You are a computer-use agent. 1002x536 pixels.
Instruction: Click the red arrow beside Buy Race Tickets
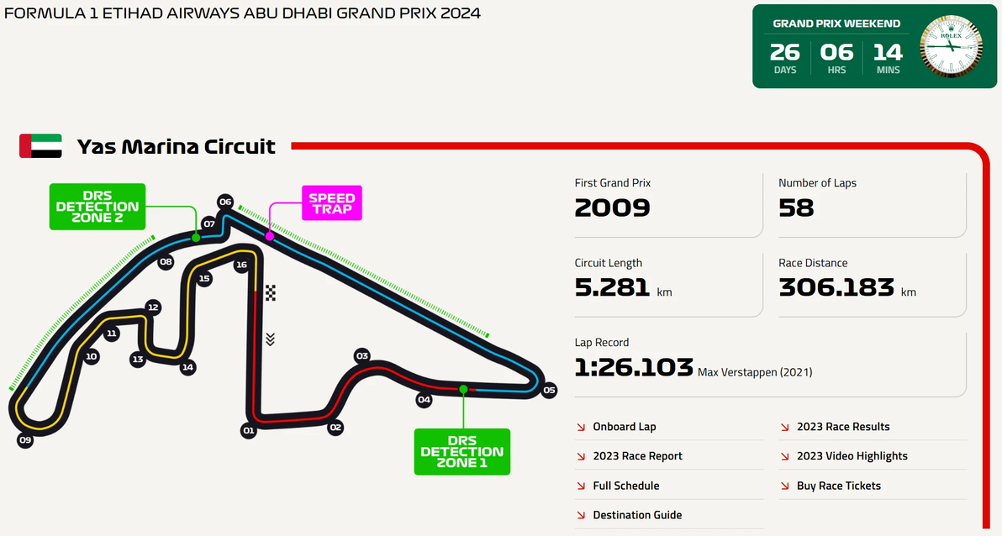pos(785,486)
